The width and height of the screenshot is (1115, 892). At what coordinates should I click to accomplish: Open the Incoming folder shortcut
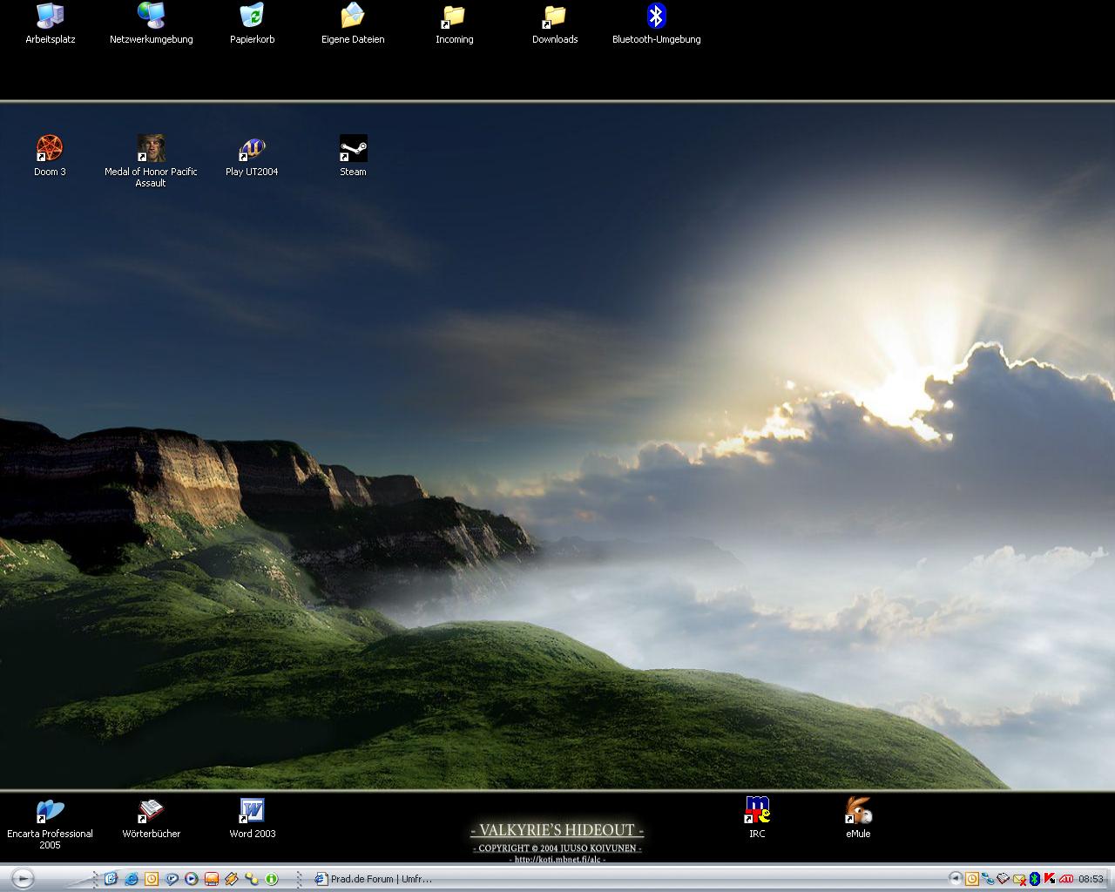click(454, 17)
